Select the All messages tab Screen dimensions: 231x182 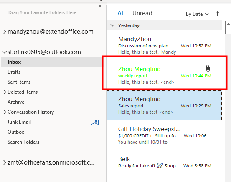[x=121, y=13]
